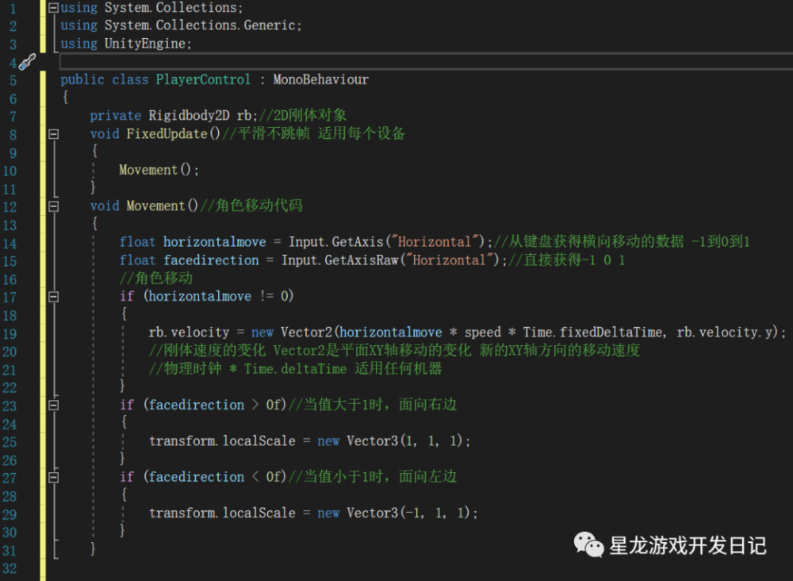This screenshot has width=793, height=581.
Task: Collapse the using directives block
Action: (53, 8)
